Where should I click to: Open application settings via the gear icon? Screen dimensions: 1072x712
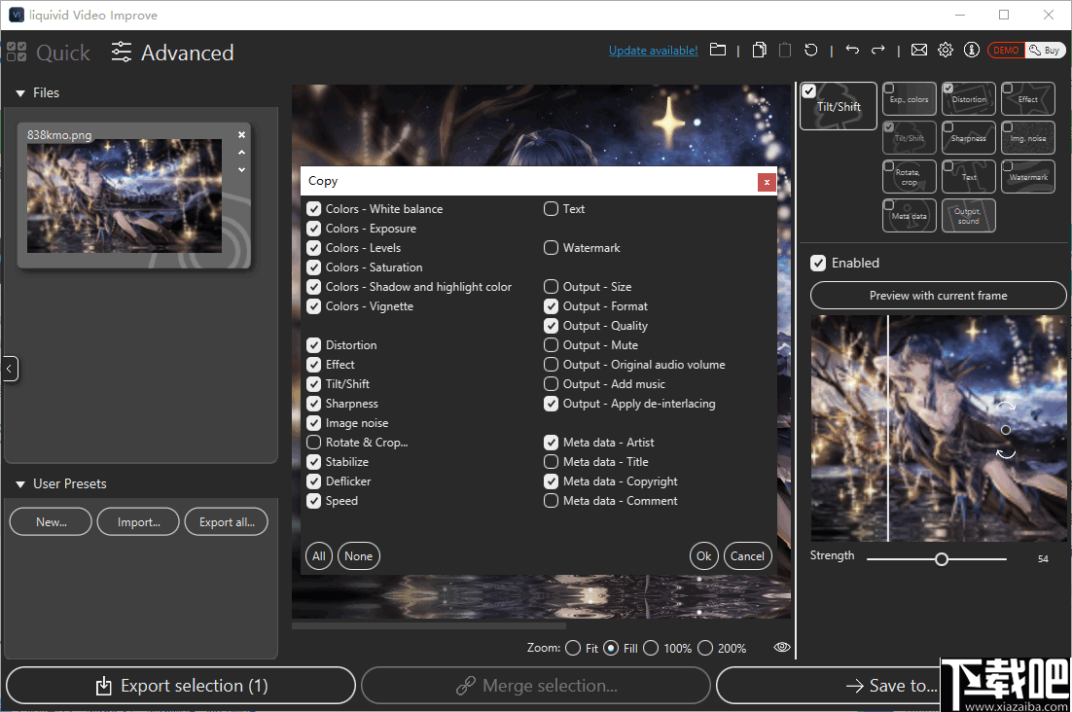[x=945, y=50]
